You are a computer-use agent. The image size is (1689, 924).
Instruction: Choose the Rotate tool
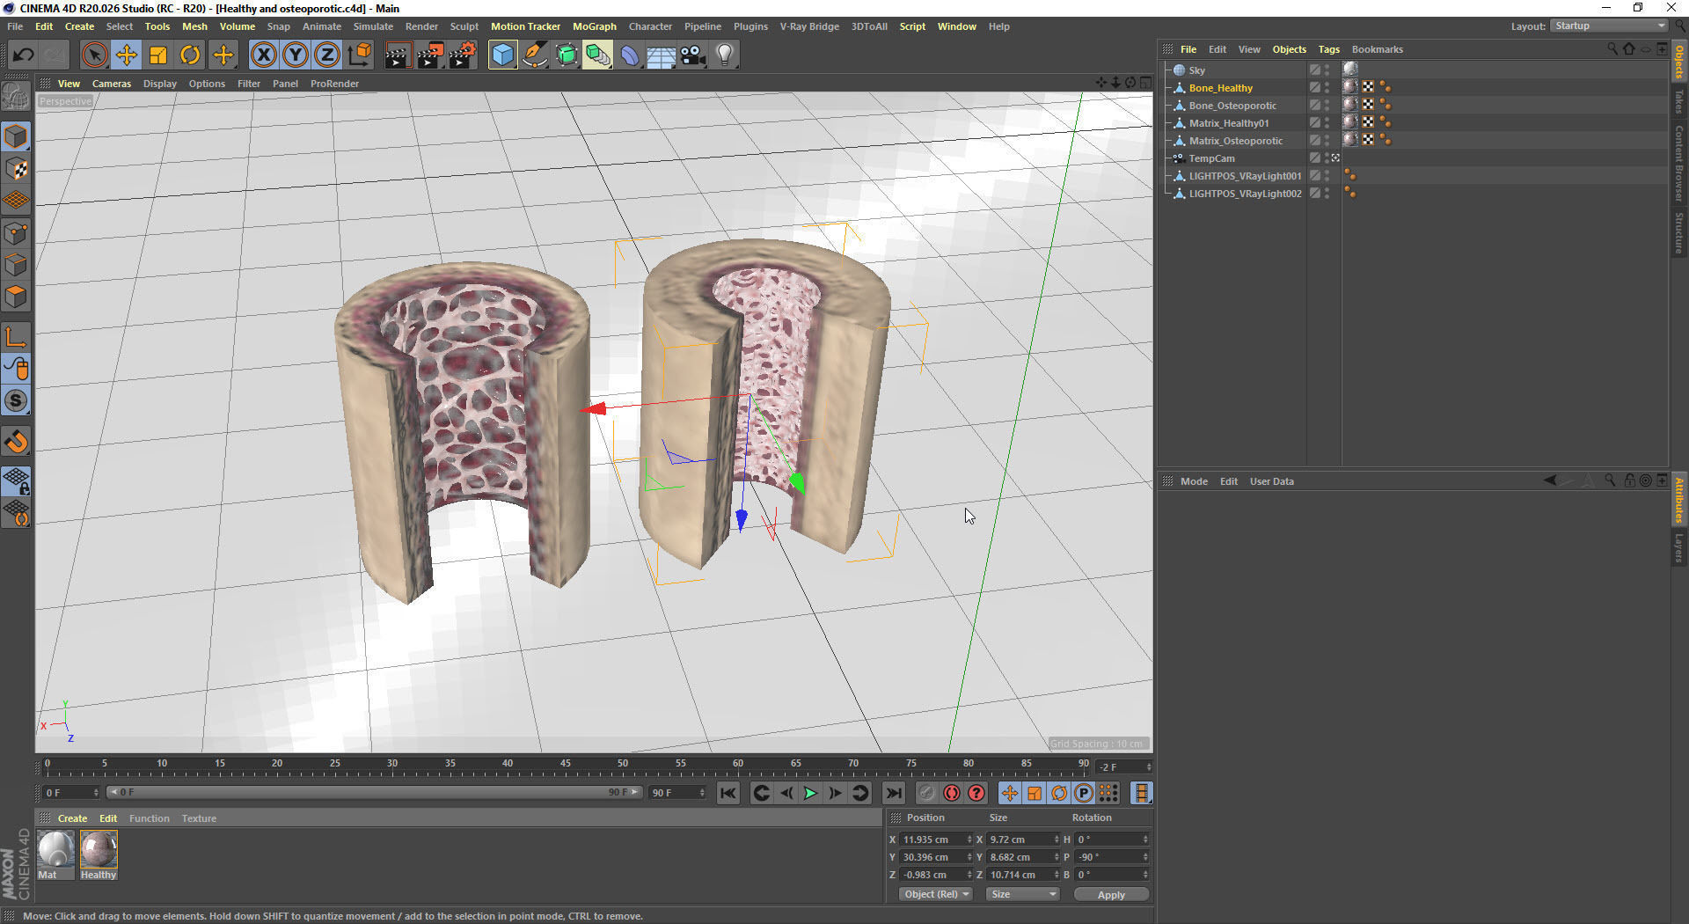[190, 55]
